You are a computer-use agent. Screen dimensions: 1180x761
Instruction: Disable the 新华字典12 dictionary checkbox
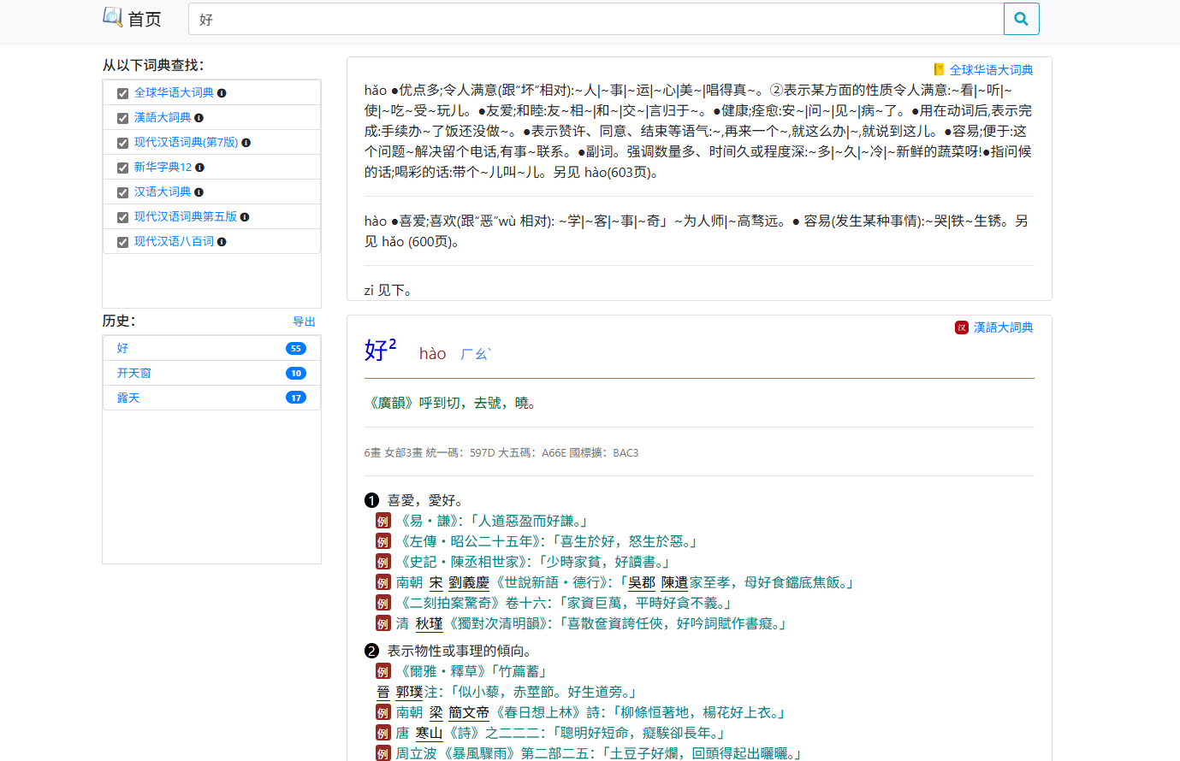point(122,167)
